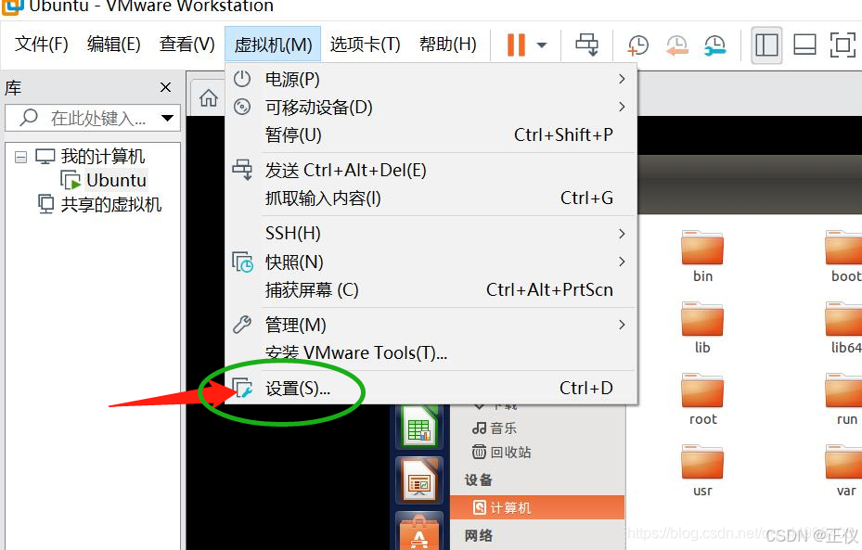The image size is (862, 550).
Task: Open the Home tab icon
Action: click(209, 98)
